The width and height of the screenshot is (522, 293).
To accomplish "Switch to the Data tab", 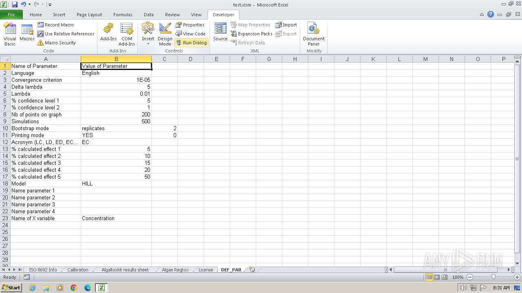I will (x=149, y=15).
